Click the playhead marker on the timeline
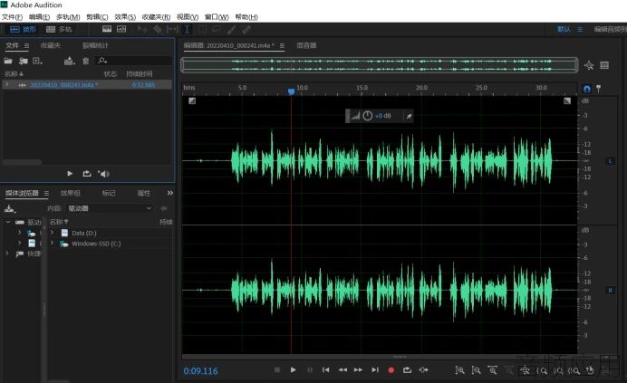 pos(291,91)
